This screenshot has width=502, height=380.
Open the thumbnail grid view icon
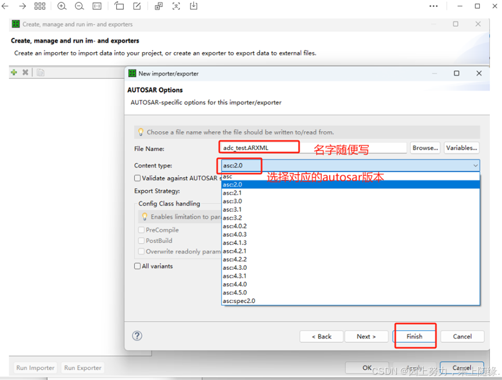pos(40,6)
